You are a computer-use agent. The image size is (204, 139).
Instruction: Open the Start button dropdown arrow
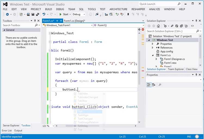point(70,14)
